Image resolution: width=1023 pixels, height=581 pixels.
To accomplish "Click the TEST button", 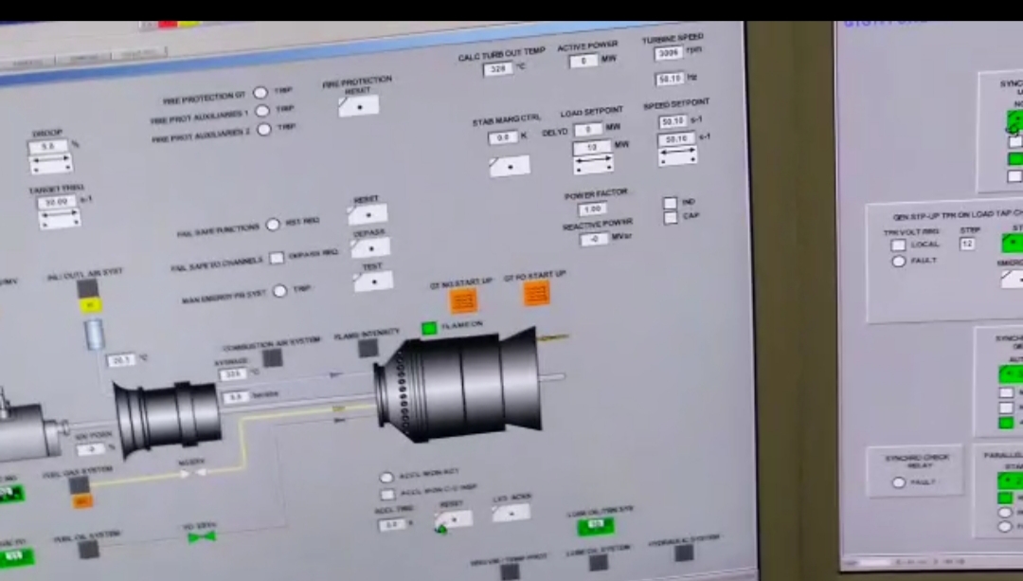I will [x=373, y=282].
